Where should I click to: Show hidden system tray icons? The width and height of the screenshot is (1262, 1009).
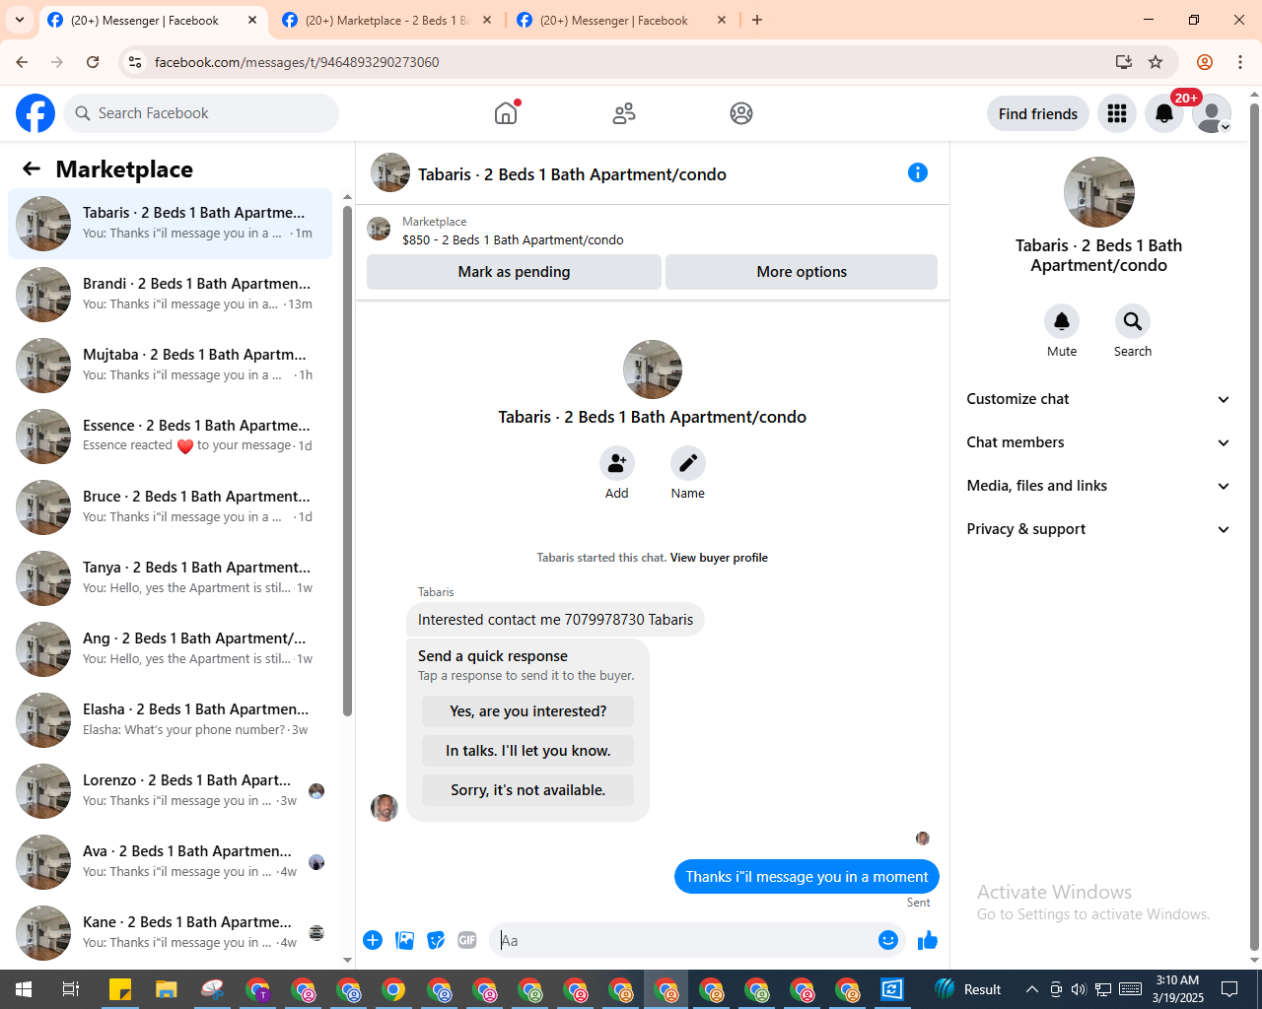coord(1031,989)
